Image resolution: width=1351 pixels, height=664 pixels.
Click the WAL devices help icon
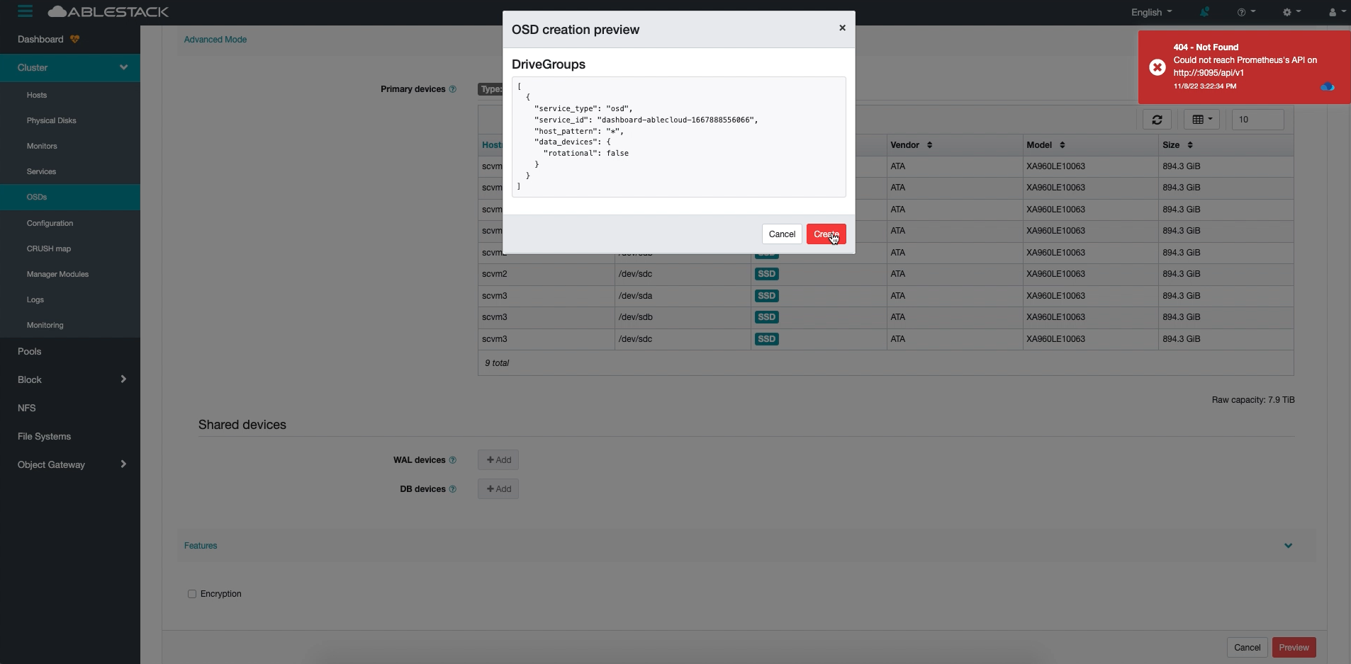click(453, 460)
